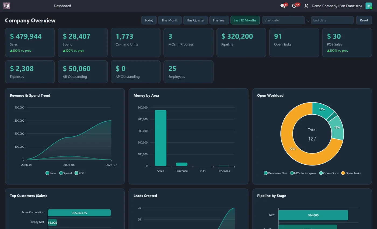Open the Spend $ 28,407 card

coord(83,43)
